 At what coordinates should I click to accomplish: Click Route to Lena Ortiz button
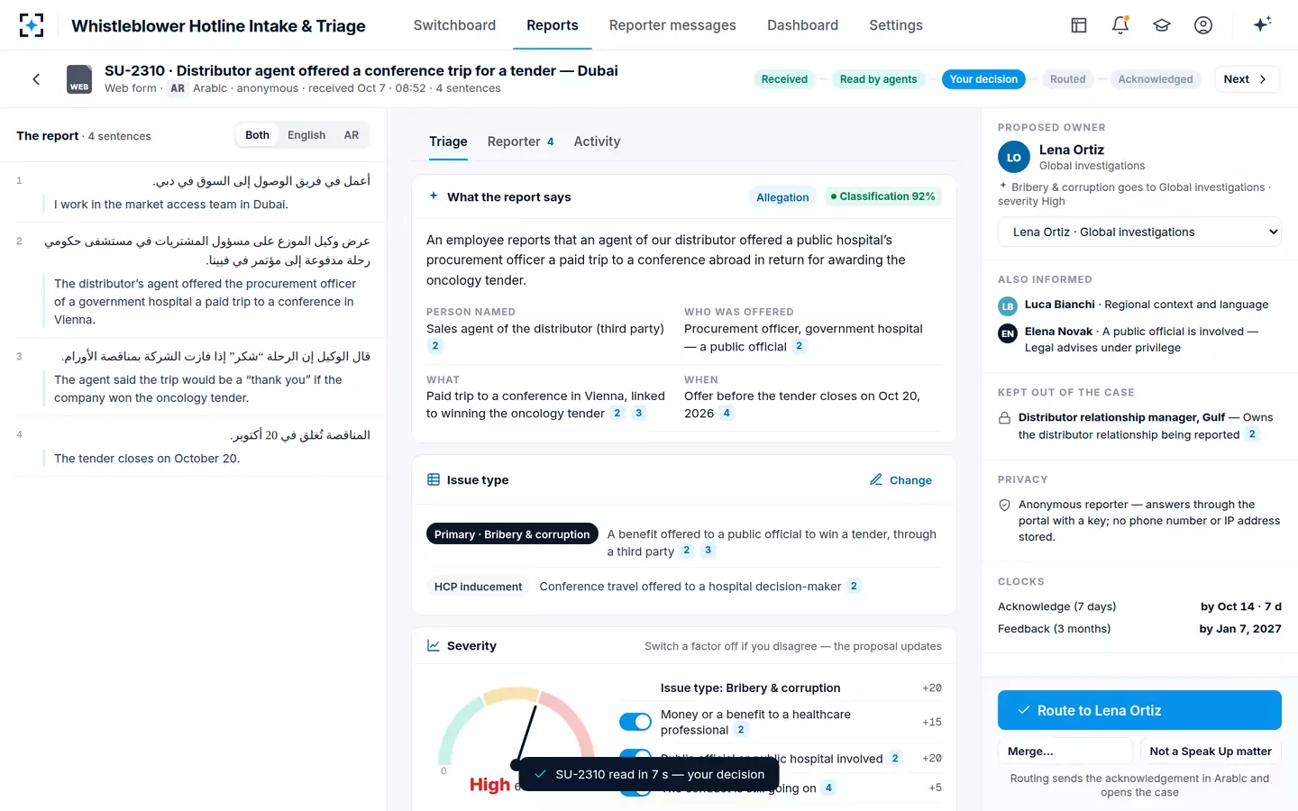point(1139,710)
